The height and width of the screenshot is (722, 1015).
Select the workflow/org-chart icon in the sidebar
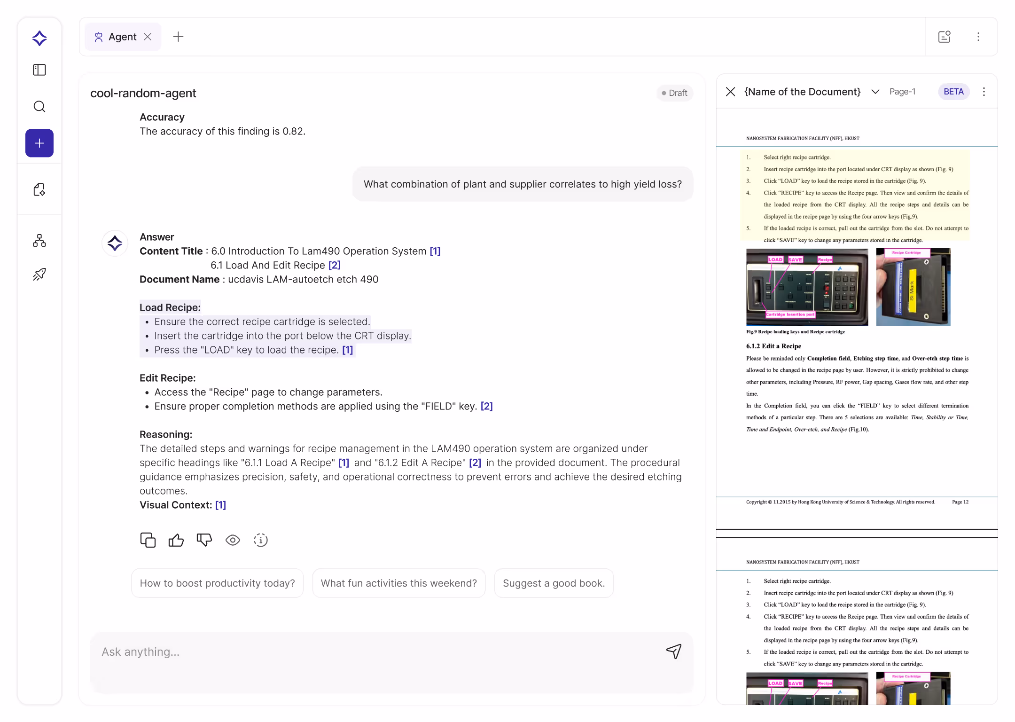tap(39, 240)
